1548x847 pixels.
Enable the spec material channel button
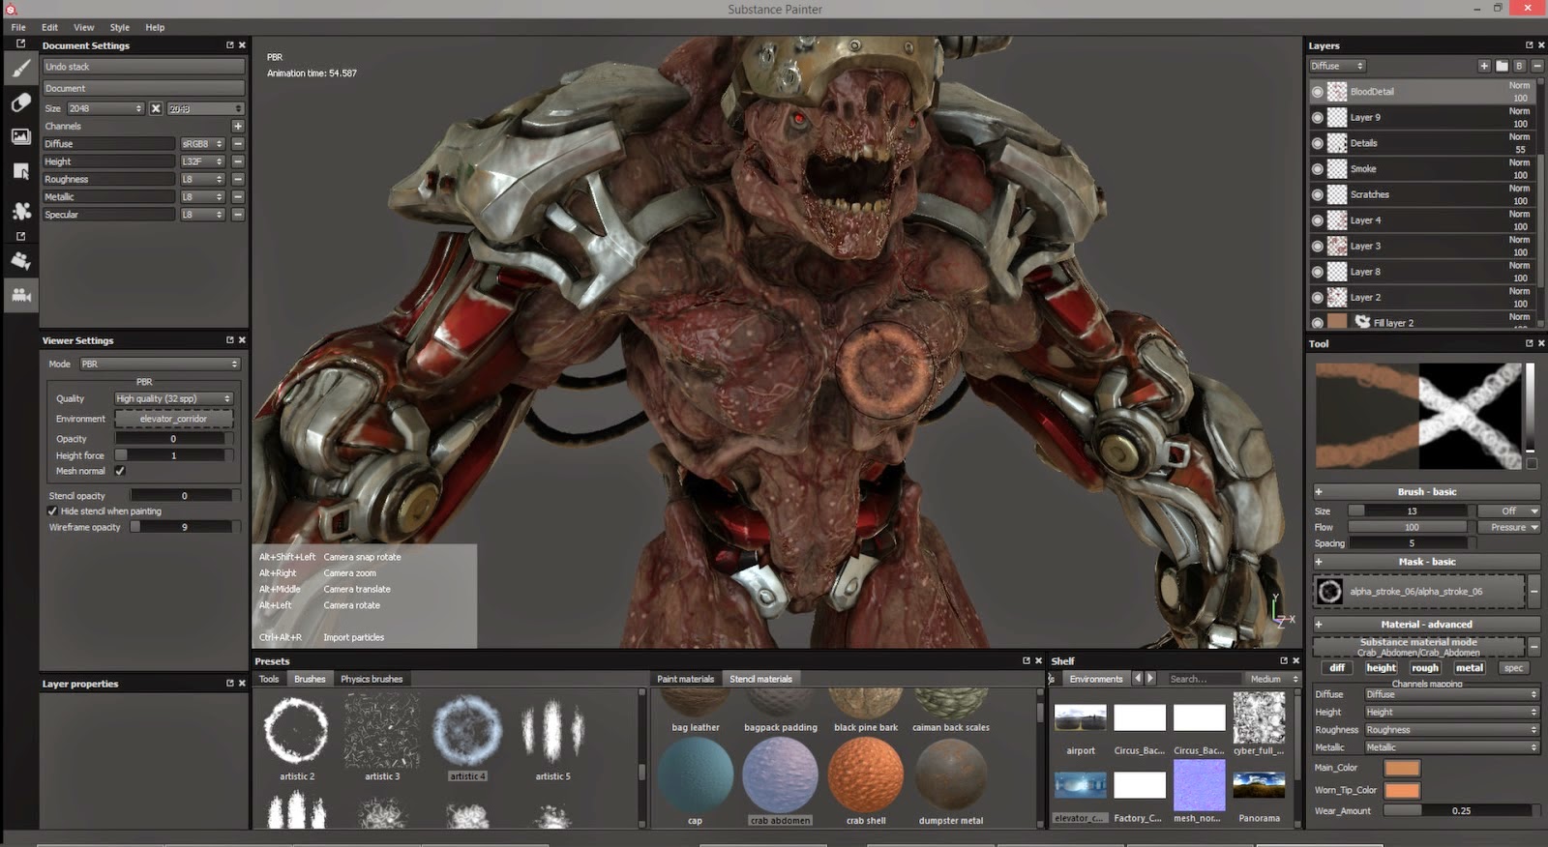pos(1513,667)
